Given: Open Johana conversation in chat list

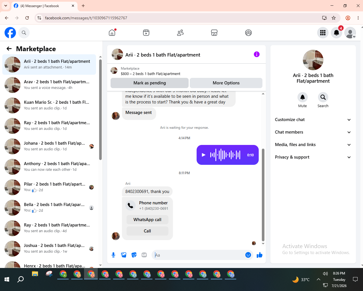Looking at the screenshot, I should tap(49, 146).
